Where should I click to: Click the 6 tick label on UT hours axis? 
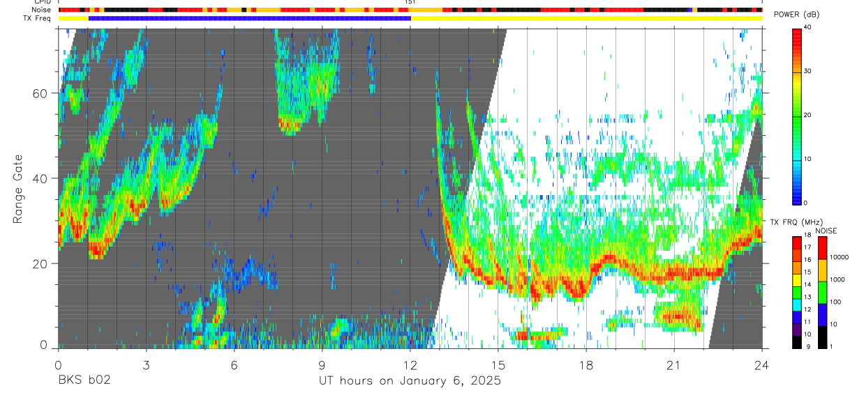tap(234, 364)
